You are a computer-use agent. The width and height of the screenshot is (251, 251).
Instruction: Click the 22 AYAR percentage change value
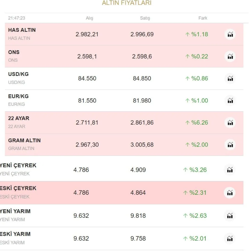tap(197, 123)
